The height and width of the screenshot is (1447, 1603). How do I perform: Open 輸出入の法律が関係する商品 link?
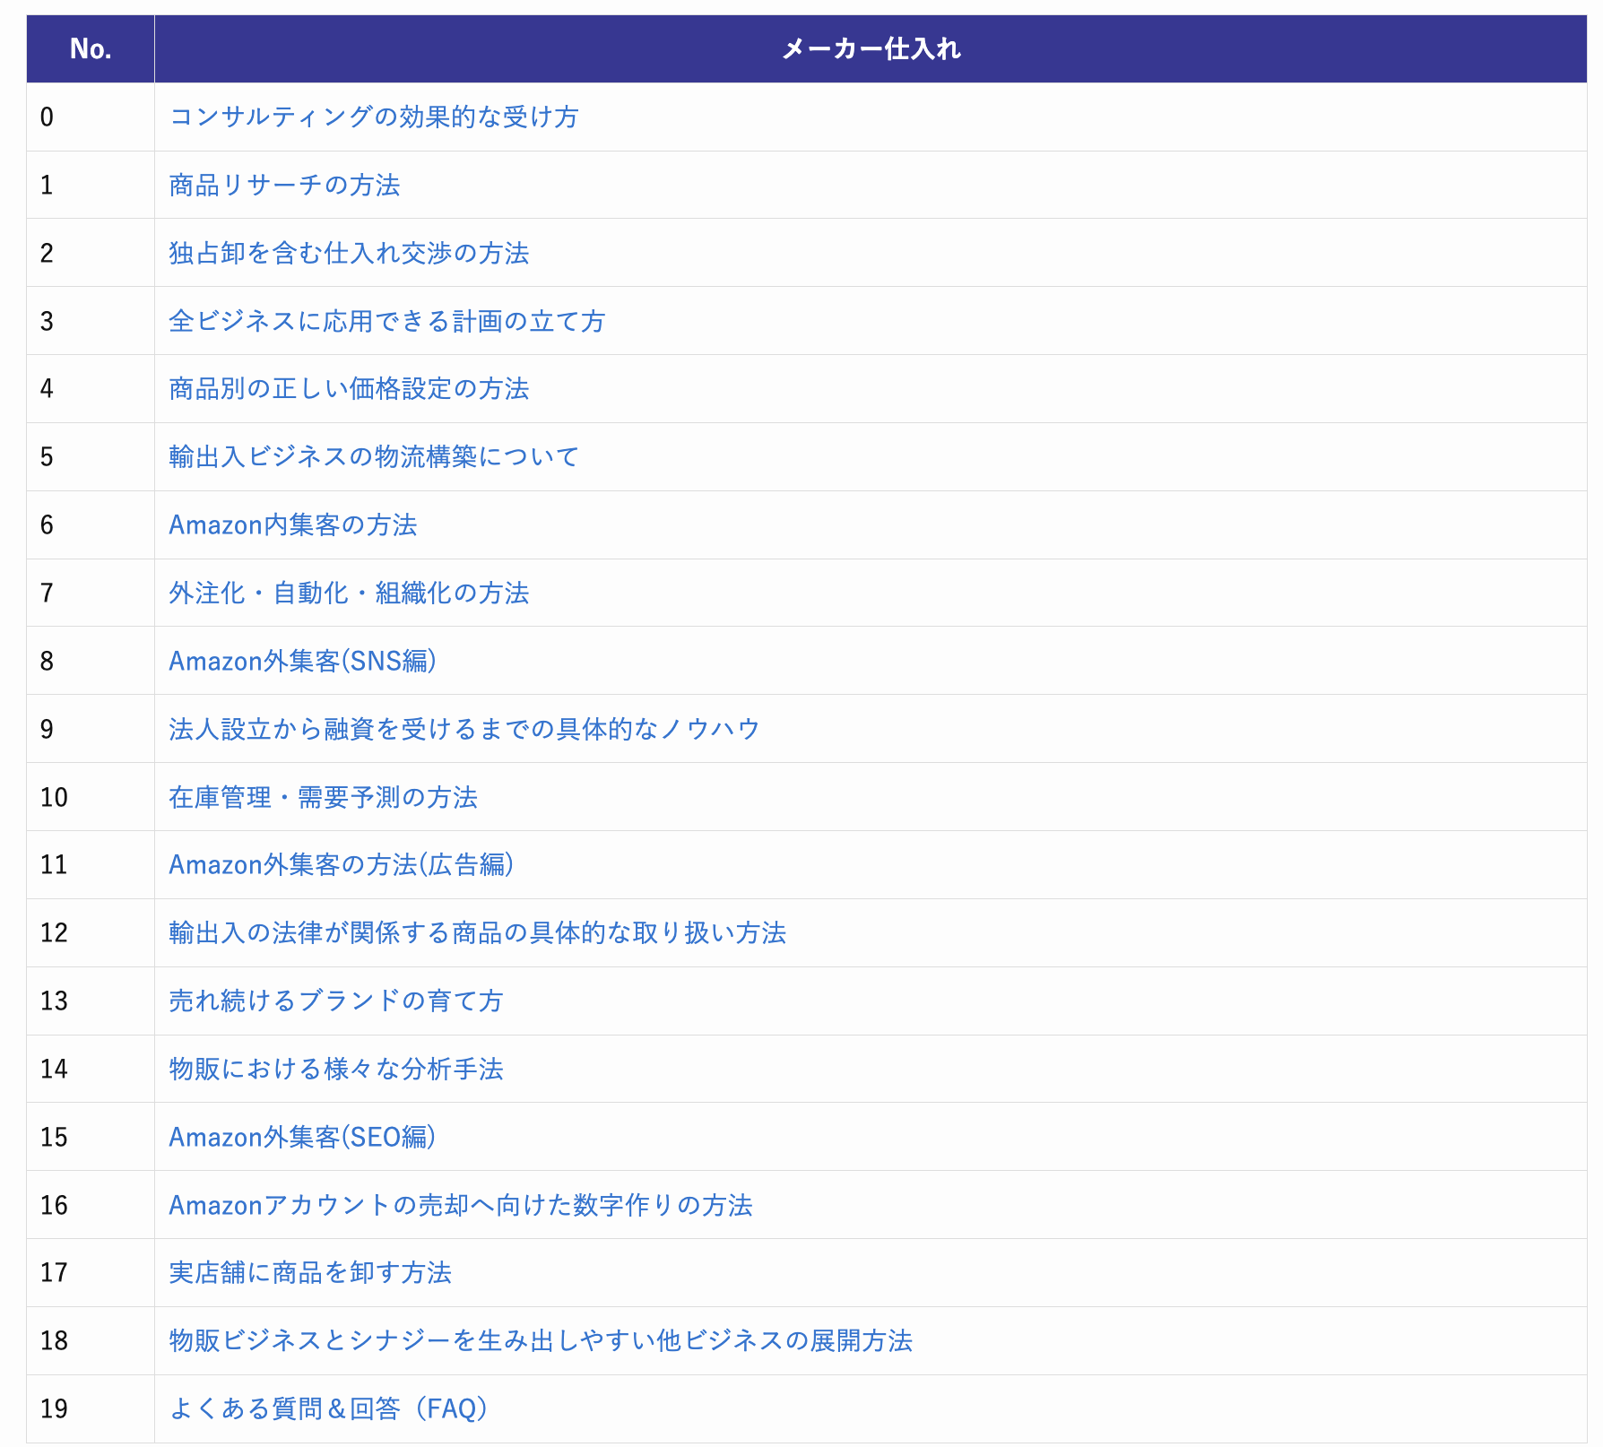tap(477, 933)
